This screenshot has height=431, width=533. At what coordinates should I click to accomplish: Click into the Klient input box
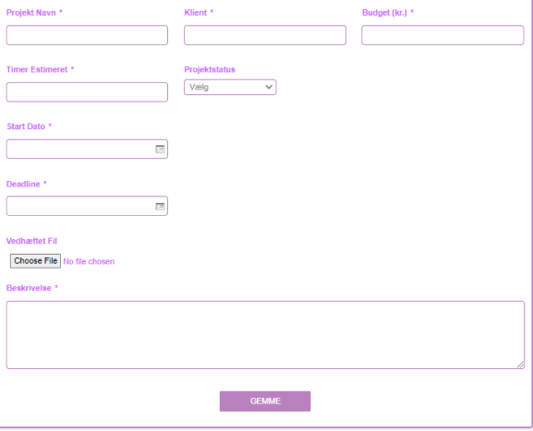265,35
